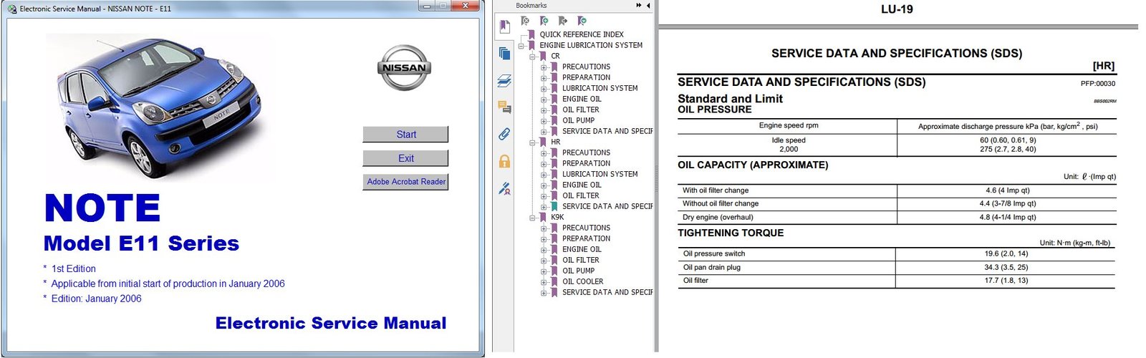The width and height of the screenshot is (1146, 358).
Task: Select SERVICE DATA AND SPECIF bookmark under HR
Action: tap(607, 206)
